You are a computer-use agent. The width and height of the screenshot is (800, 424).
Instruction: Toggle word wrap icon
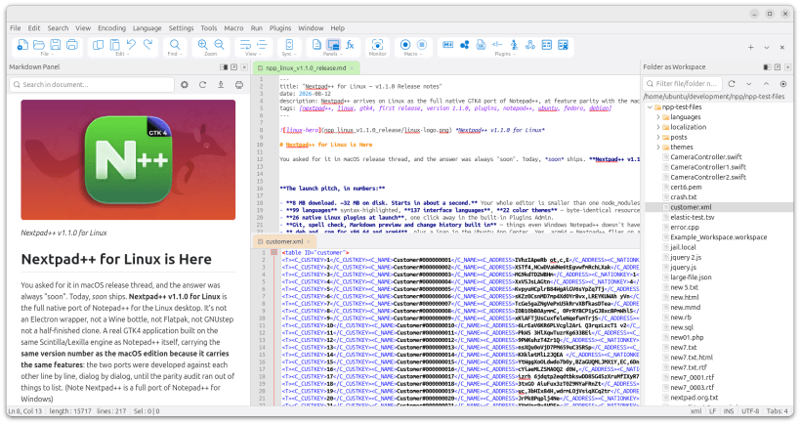pos(245,45)
